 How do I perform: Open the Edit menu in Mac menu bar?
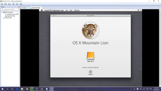tap(71, 10)
